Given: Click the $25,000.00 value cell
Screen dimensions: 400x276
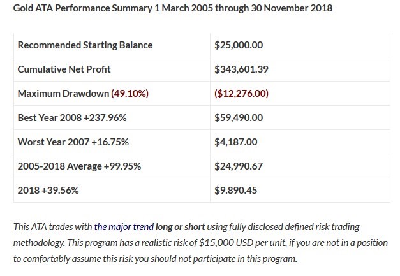Looking at the screenshot, I should point(240,45).
